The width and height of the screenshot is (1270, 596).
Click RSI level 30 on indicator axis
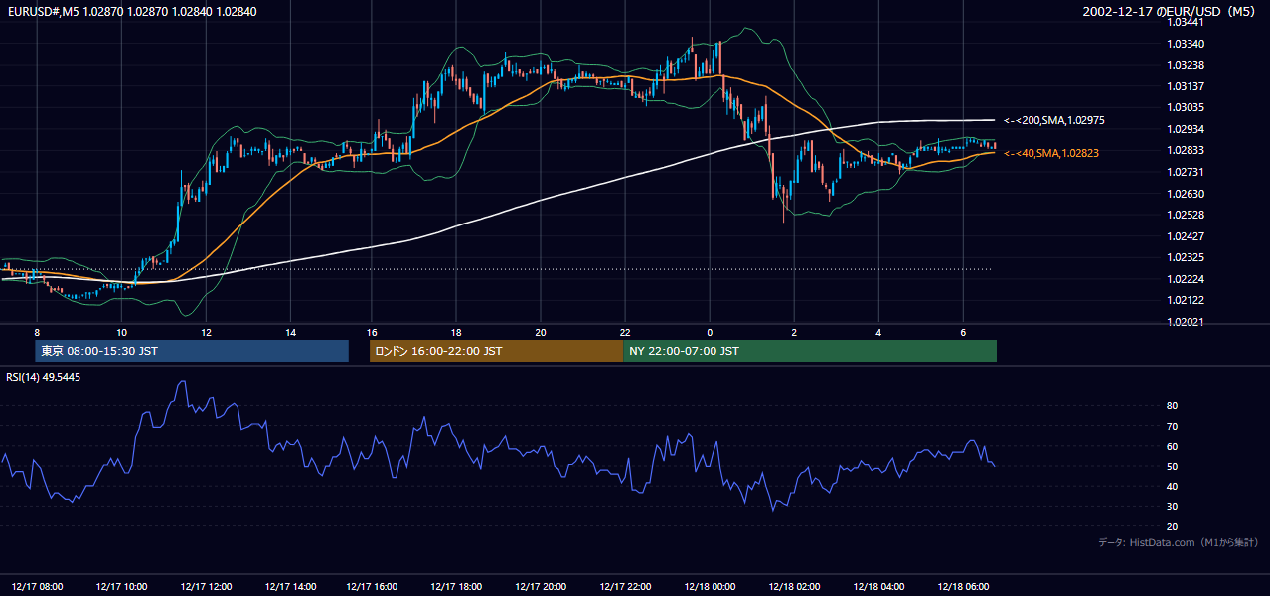point(1173,506)
